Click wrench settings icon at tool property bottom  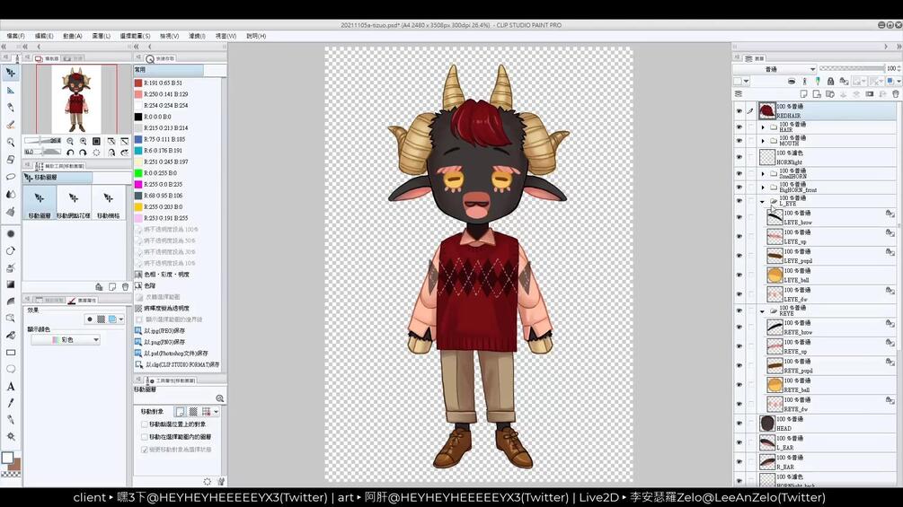tap(221, 481)
